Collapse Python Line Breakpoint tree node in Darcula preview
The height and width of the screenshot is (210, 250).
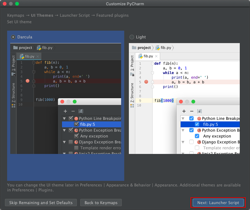click(x=64, y=119)
